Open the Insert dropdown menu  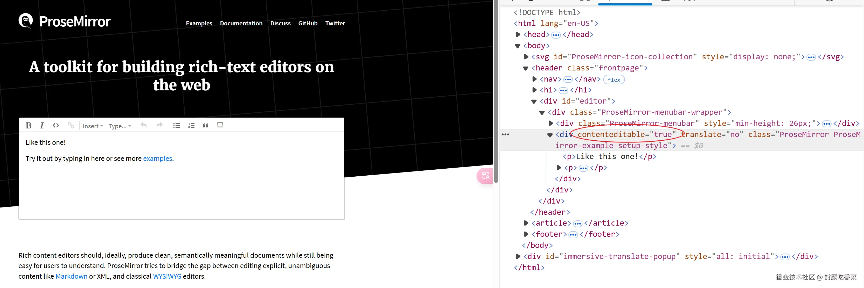[x=93, y=126]
